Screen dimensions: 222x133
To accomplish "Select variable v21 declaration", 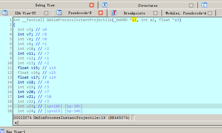I will (x=30, y=97).
